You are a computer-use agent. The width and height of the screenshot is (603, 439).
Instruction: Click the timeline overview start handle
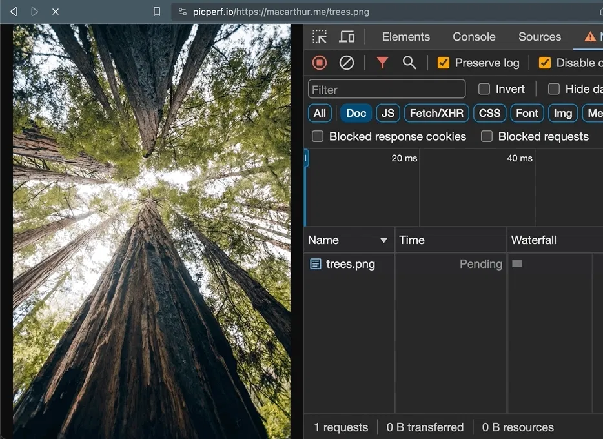(306, 158)
